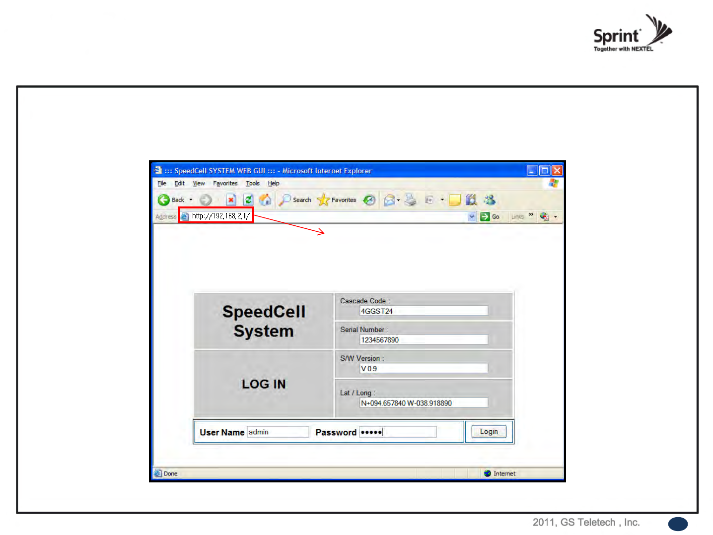713x535 pixels.
Task: Focus the User Name input field
Action: 278,432
